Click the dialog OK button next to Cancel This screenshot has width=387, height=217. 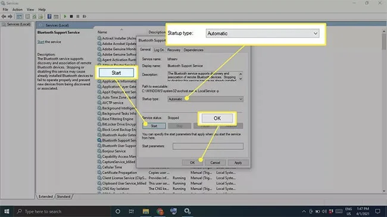[192, 162]
